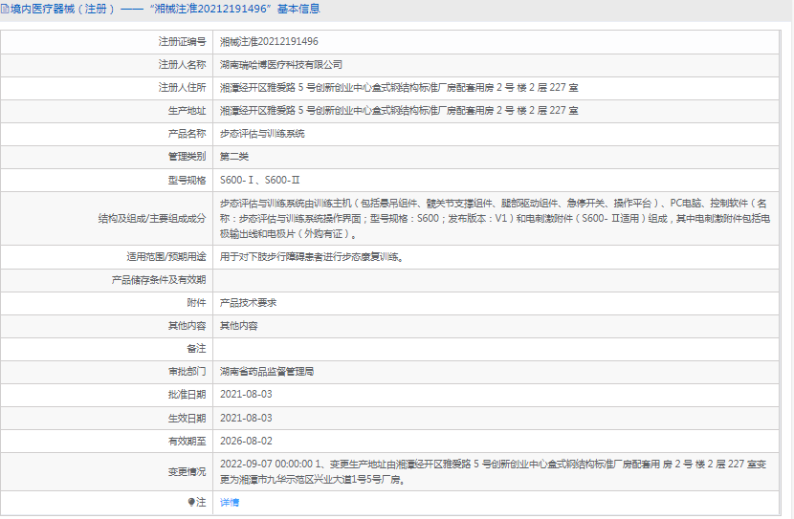794x519 pixels.
Task: Select product name 步态评估与训练系统
Action: [262, 134]
